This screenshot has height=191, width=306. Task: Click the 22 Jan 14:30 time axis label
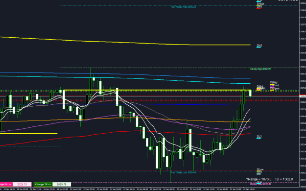coord(248,189)
